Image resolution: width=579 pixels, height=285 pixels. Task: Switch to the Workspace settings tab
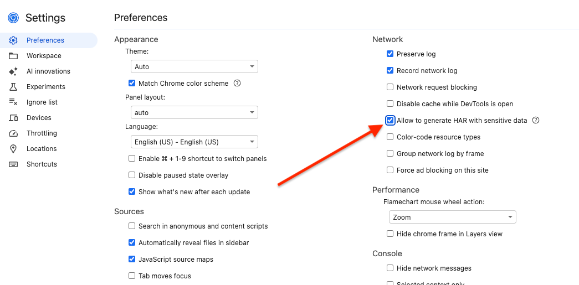point(44,56)
